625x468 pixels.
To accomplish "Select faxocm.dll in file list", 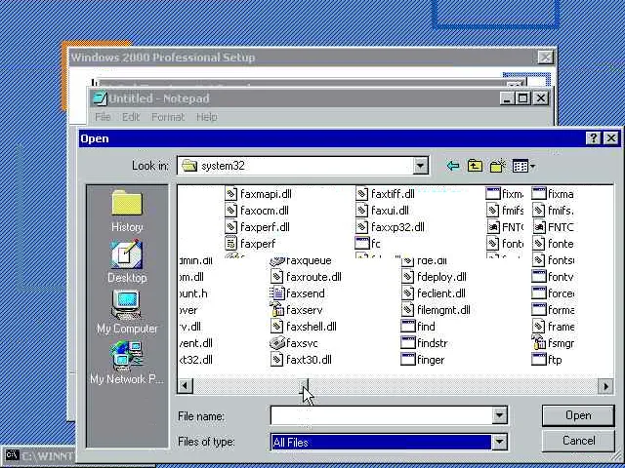I will tap(257, 211).
